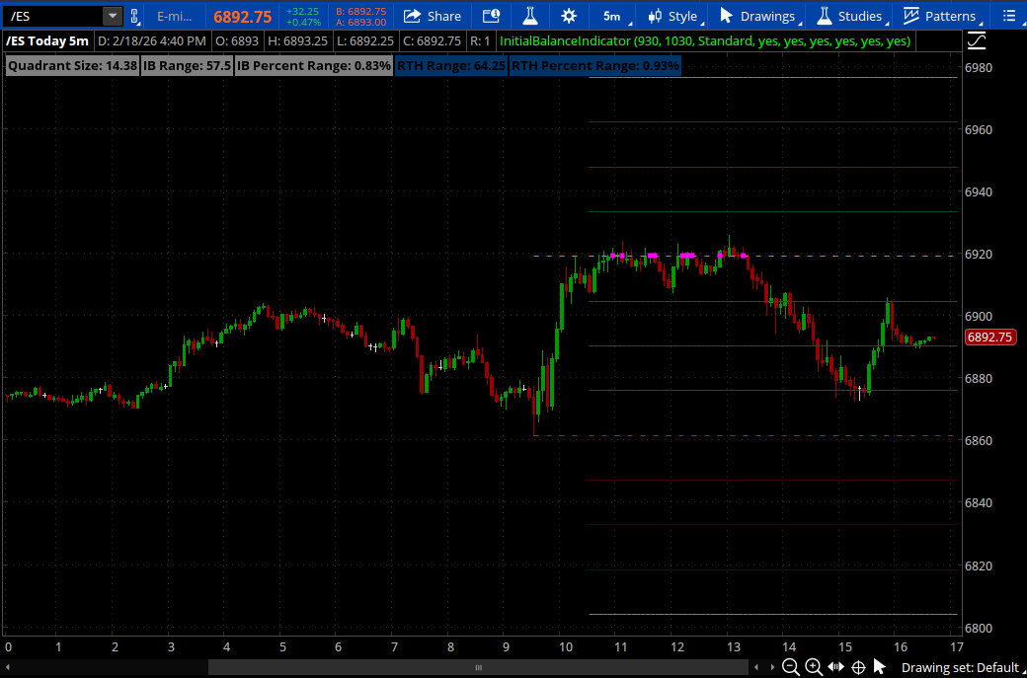Open the Drawings menu
This screenshot has width=1027, height=678.
click(757, 16)
